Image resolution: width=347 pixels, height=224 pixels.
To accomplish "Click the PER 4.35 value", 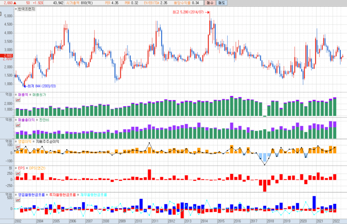I will [x=112, y=3].
